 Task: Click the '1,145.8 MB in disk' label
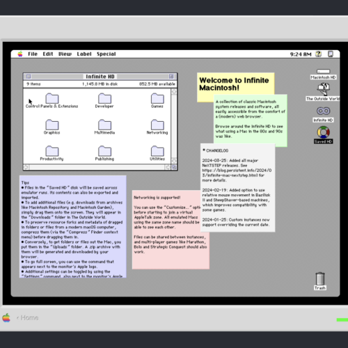point(100,84)
